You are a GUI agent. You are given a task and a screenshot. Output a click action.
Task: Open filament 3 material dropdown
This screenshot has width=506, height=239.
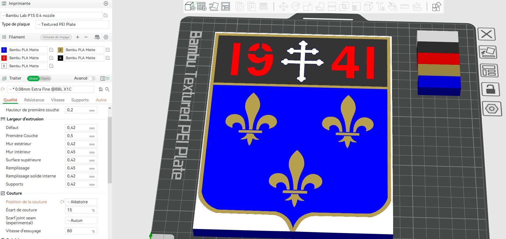[x=28, y=58]
